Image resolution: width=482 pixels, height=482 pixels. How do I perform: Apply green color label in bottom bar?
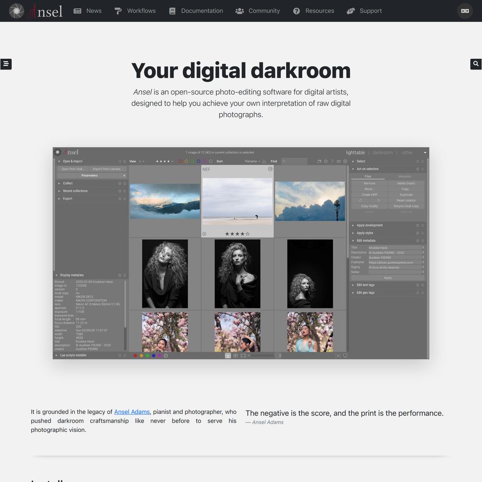pyautogui.click(x=147, y=356)
